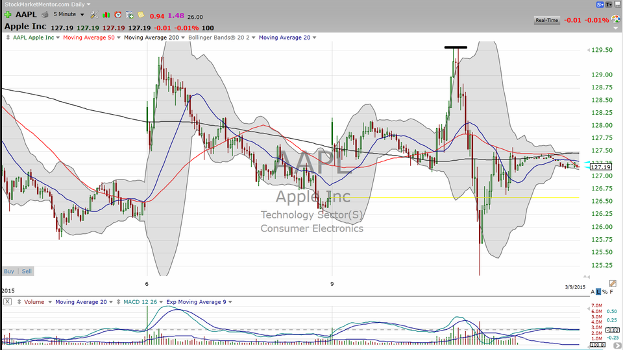This screenshot has width=623, height=350.
Task: Click the add-to-watchlist table icon
Action: pyautogui.click(x=130, y=15)
